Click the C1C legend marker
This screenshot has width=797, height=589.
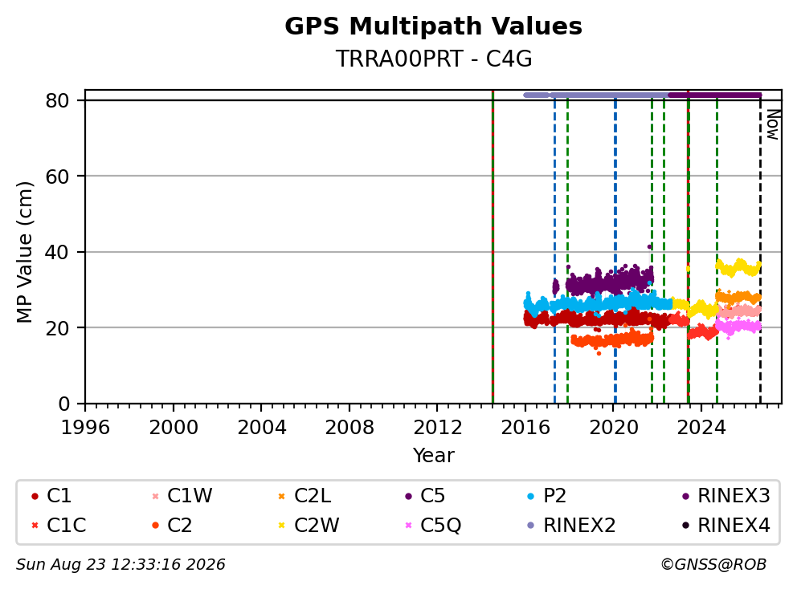(35, 525)
